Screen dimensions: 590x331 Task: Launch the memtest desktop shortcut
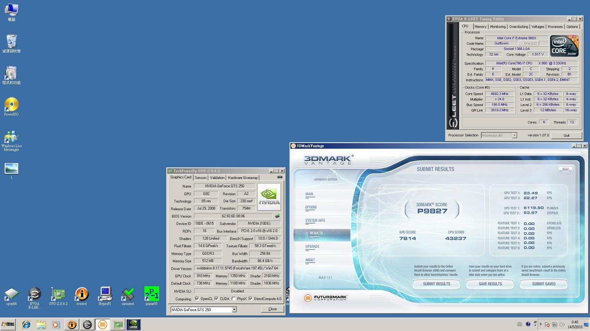tap(128, 297)
